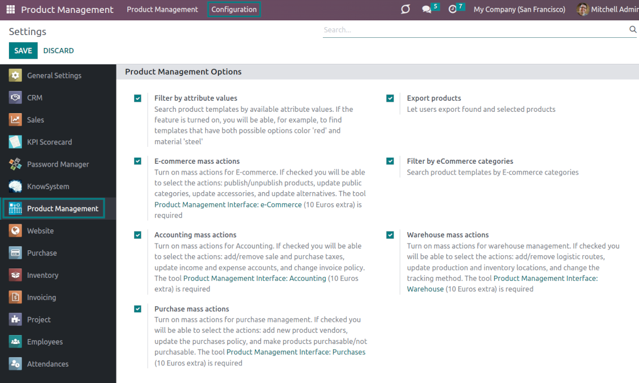Click the CRM handshake icon
639x383 pixels.
click(15, 98)
